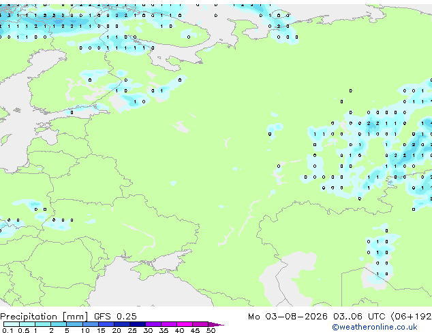Click the 0.1–0.5 mm legend swatch
The image size is (432, 333).
(12, 324)
